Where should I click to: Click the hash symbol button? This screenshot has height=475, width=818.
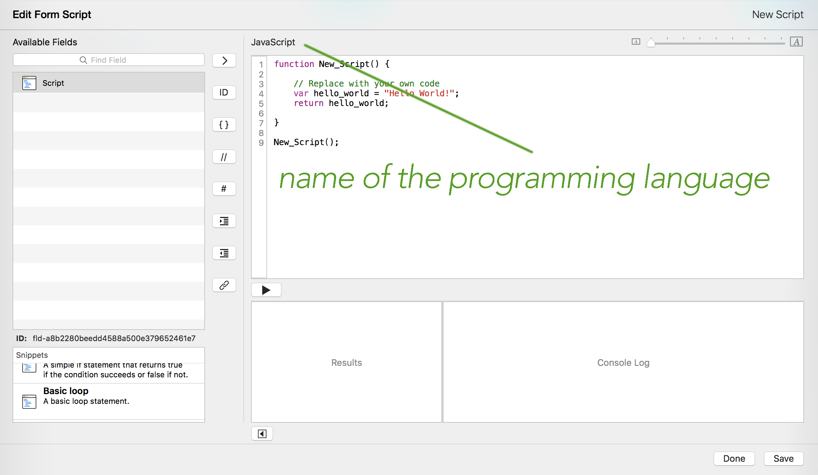(224, 189)
